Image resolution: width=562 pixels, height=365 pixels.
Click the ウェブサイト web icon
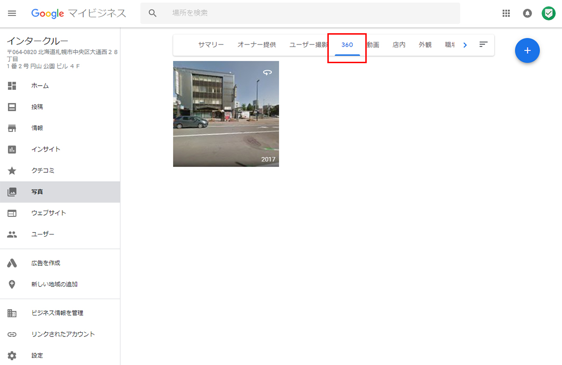point(12,213)
